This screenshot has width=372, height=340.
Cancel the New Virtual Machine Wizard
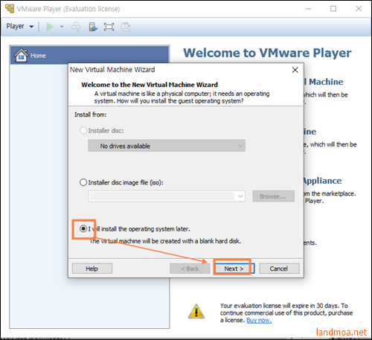[x=279, y=269]
